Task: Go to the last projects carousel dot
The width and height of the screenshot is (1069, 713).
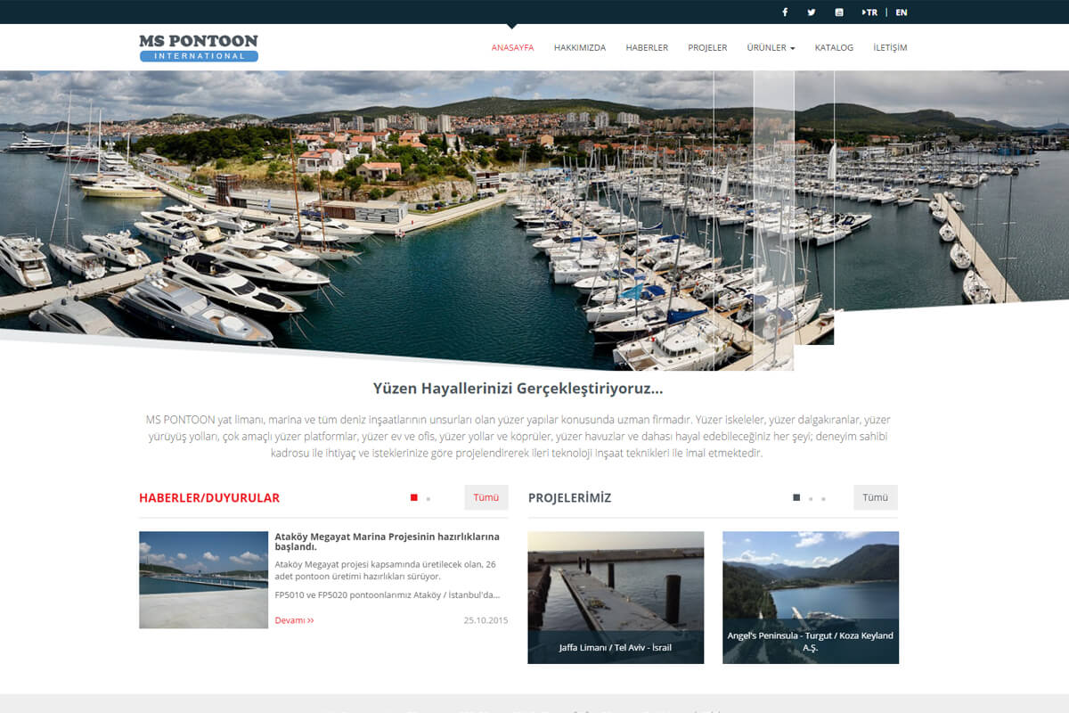Action: coord(823,499)
